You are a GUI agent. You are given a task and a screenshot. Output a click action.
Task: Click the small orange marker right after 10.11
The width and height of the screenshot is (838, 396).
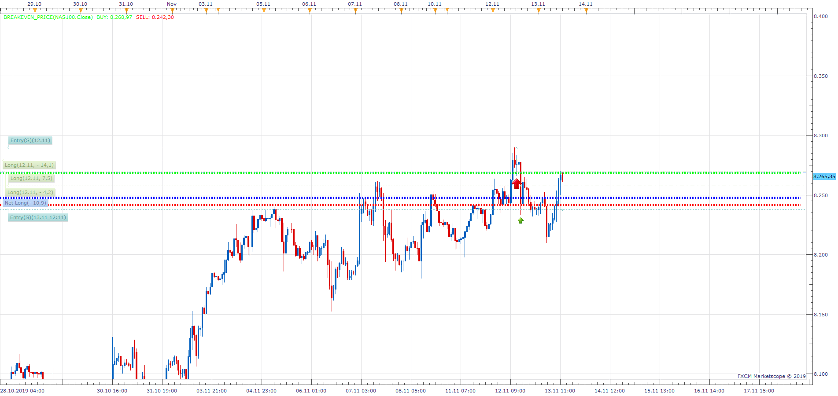point(447,11)
